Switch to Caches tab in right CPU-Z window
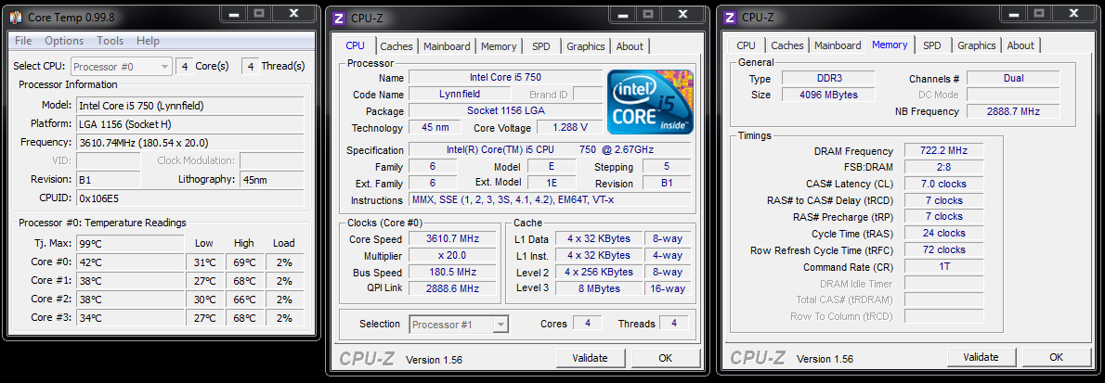This screenshot has height=383, width=1105. [787, 45]
